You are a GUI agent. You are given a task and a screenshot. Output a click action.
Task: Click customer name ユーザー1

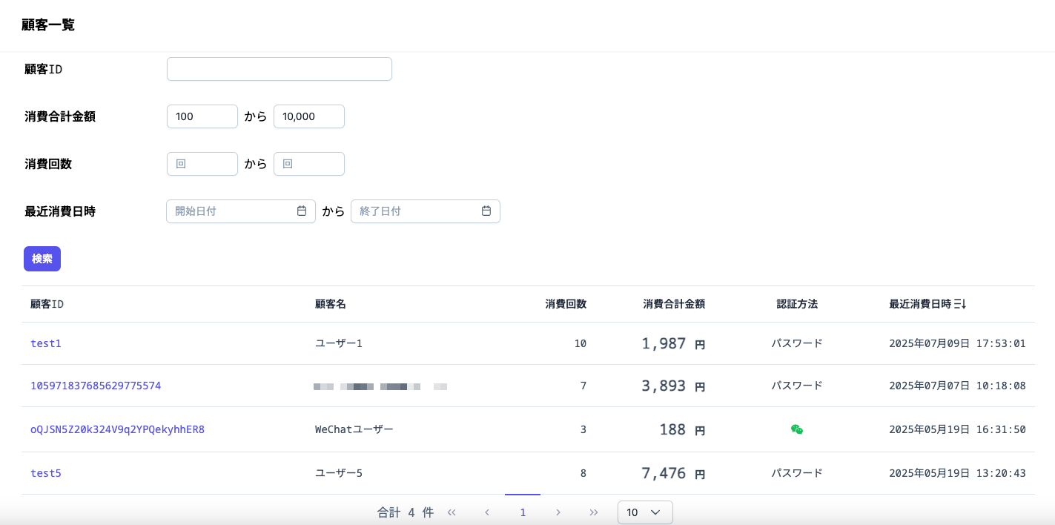pyautogui.click(x=339, y=343)
